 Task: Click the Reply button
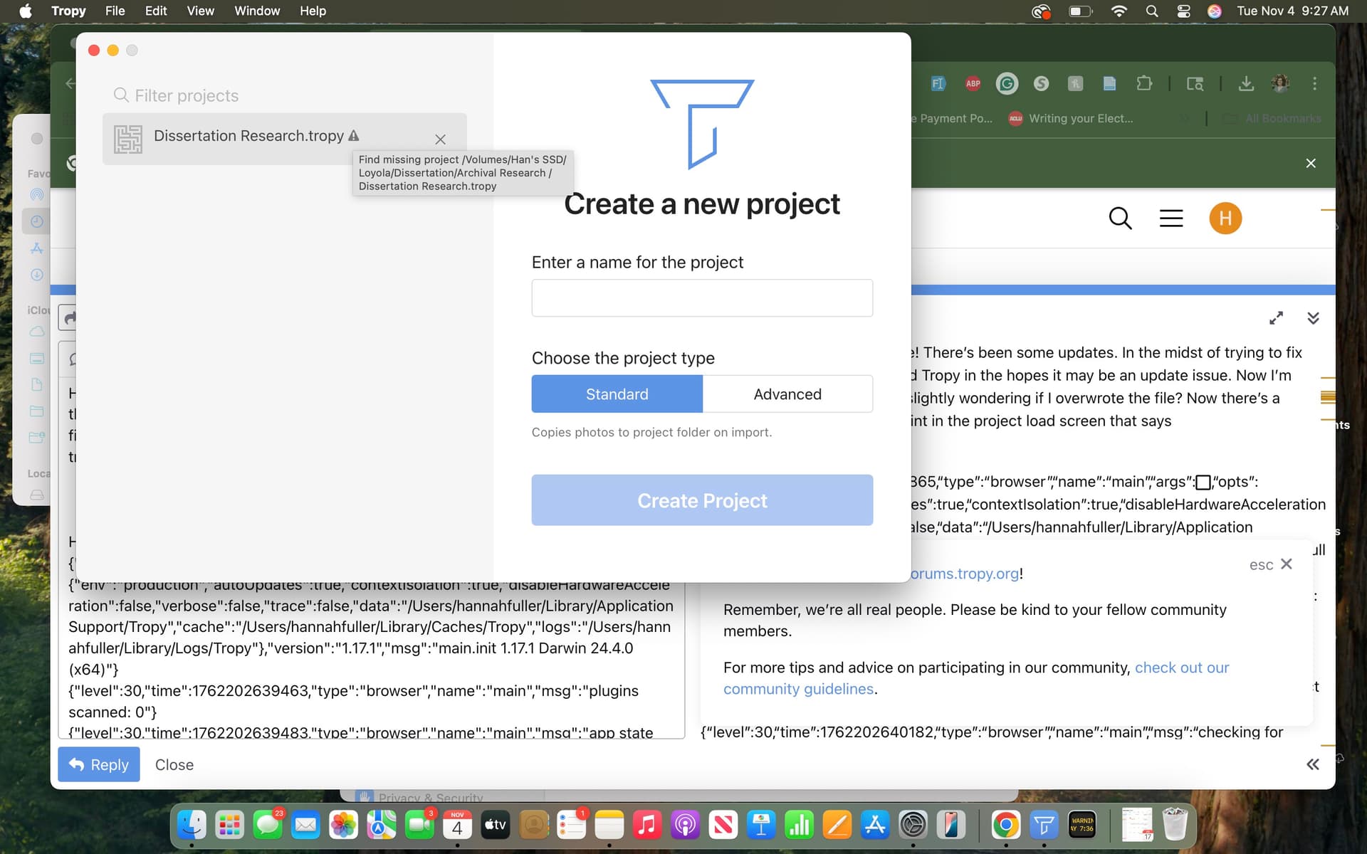point(98,764)
